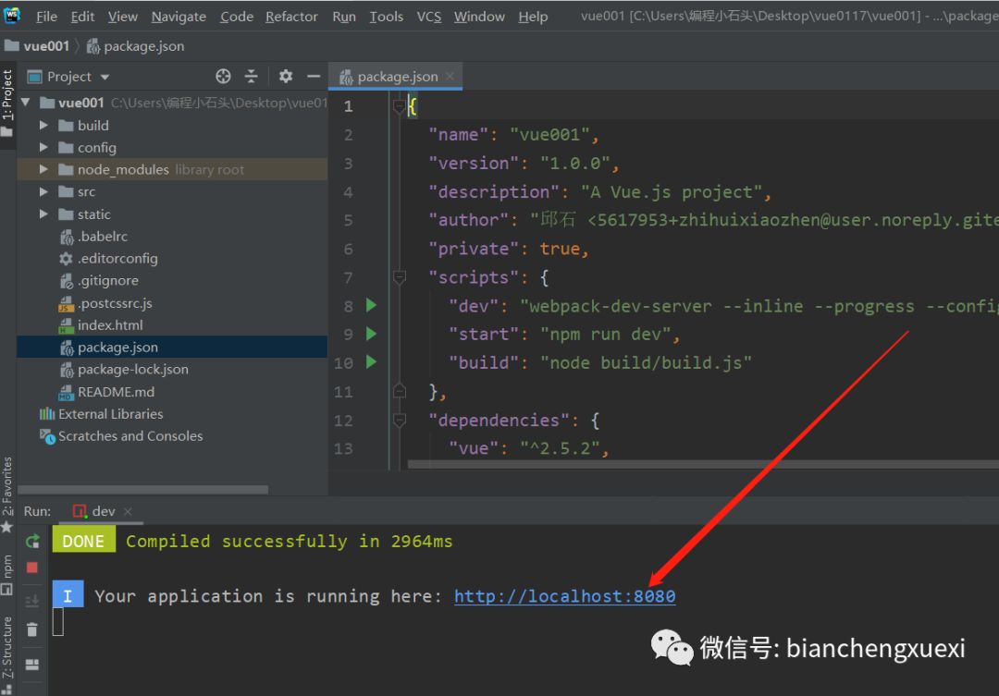The width and height of the screenshot is (999, 696).
Task: Click the layout icon in Run toolbar
Action: pyautogui.click(x=32, y=665)
